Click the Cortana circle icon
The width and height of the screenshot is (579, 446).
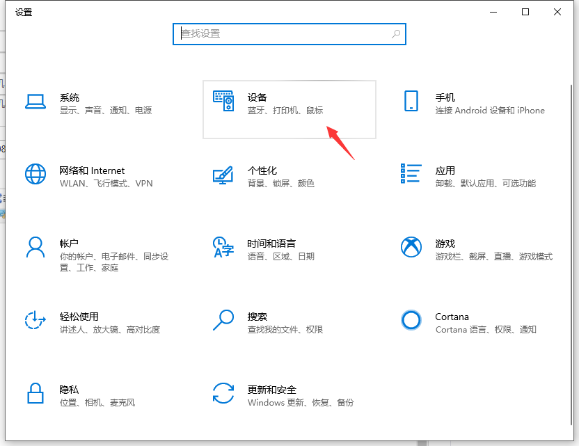[x=411, y=319]
